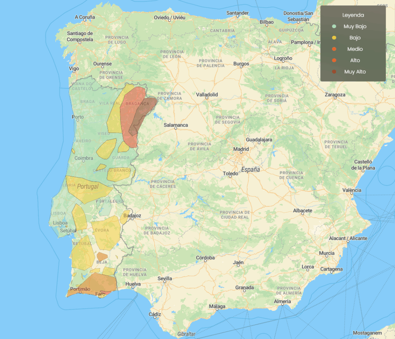Viewport: 395px width, 339px height.
Task: Click the Leyenda title in legend panel
Action: 353,15
